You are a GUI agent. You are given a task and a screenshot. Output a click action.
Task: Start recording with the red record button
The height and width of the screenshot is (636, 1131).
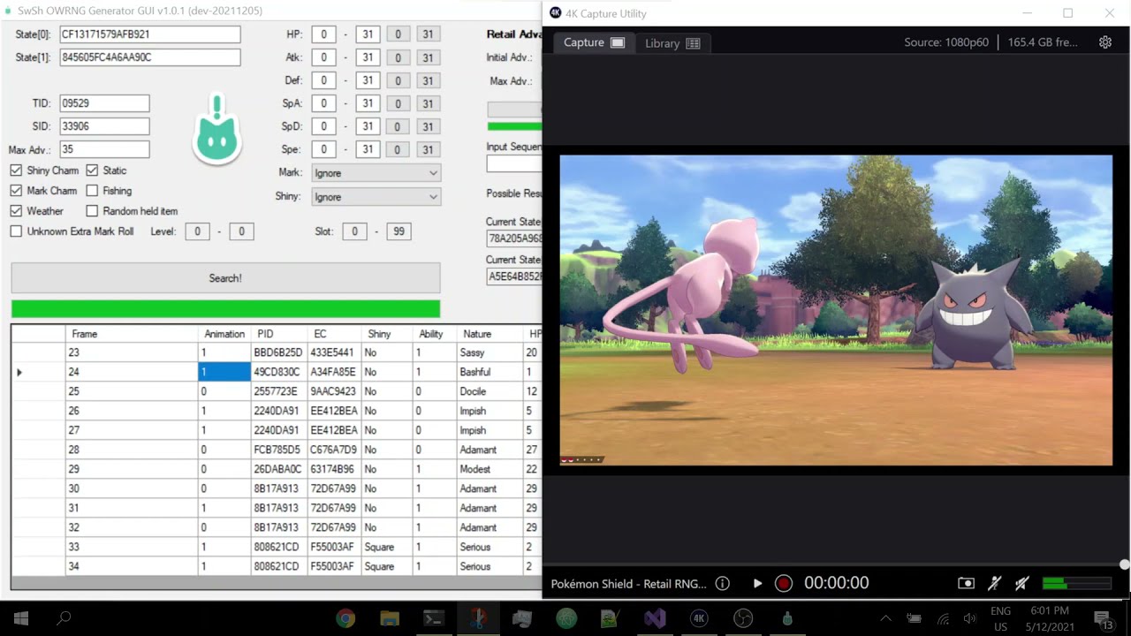pos(783,583)
